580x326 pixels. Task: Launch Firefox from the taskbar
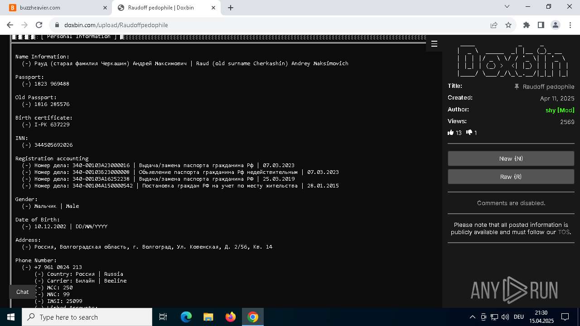(231, 317)
